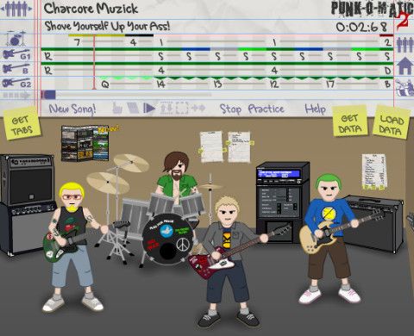This screenshot has width=414, height=336.
Task: Click the play triangle button
Action: pos(149,109)
